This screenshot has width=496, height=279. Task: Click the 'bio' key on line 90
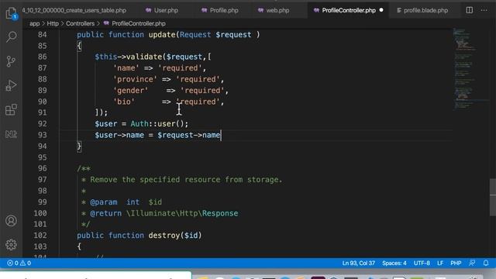(x=124, y=102)
